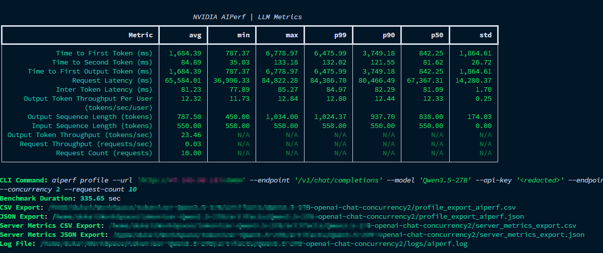Click the 'Time to Second Token (ms)' row label
603x253 pixels.
click(x=102, y=62)
